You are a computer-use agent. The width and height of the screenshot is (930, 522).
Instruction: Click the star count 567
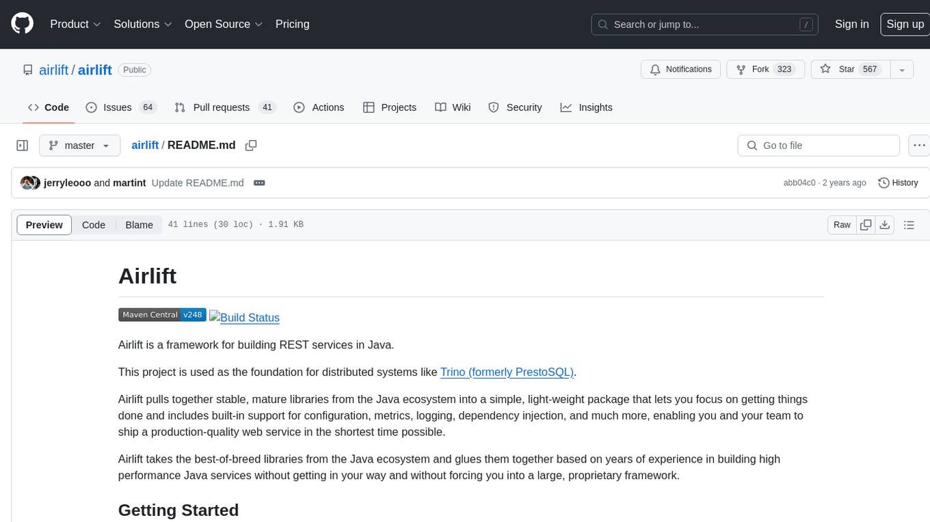(x=870, y=69)
